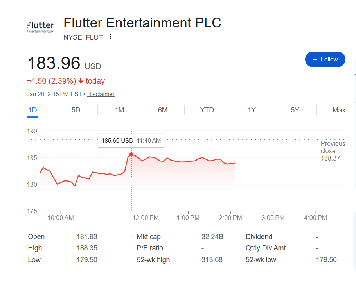This screenshot has width=356, height=282.
Task: Open the three-dot more options menu
Action: point(111,37)
